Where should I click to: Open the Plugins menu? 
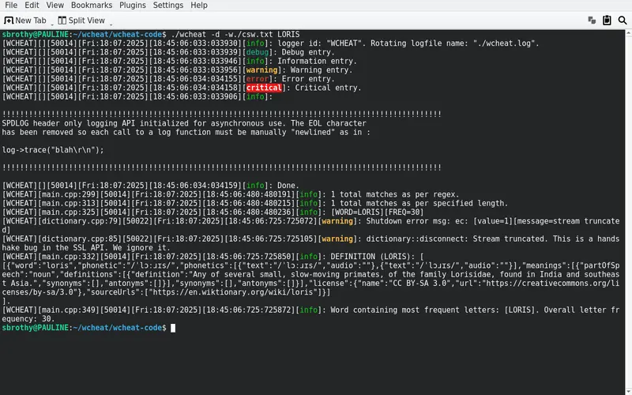pos(133,6)
